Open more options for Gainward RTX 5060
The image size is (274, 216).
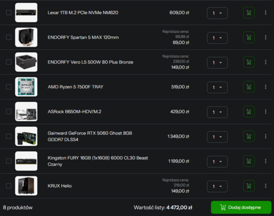pyautogui.click(x=266, y=137)
